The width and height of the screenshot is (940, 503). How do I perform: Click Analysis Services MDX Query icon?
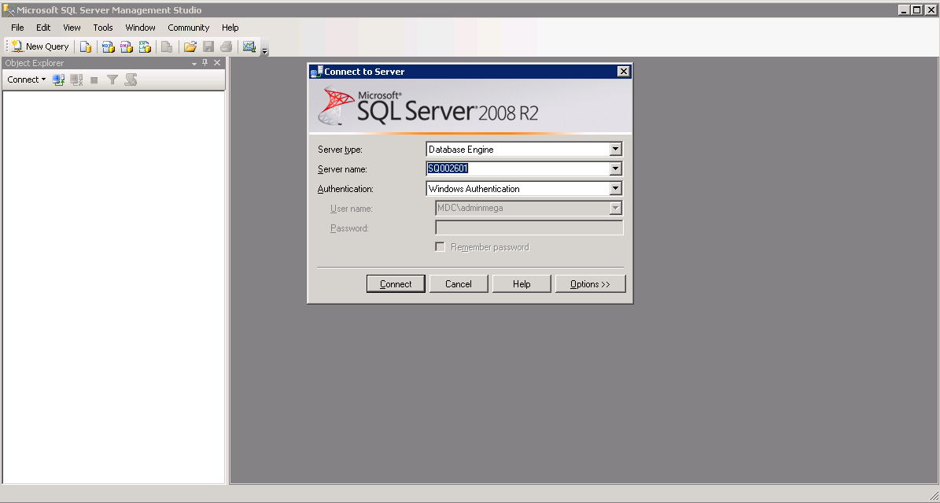(109, 46)
